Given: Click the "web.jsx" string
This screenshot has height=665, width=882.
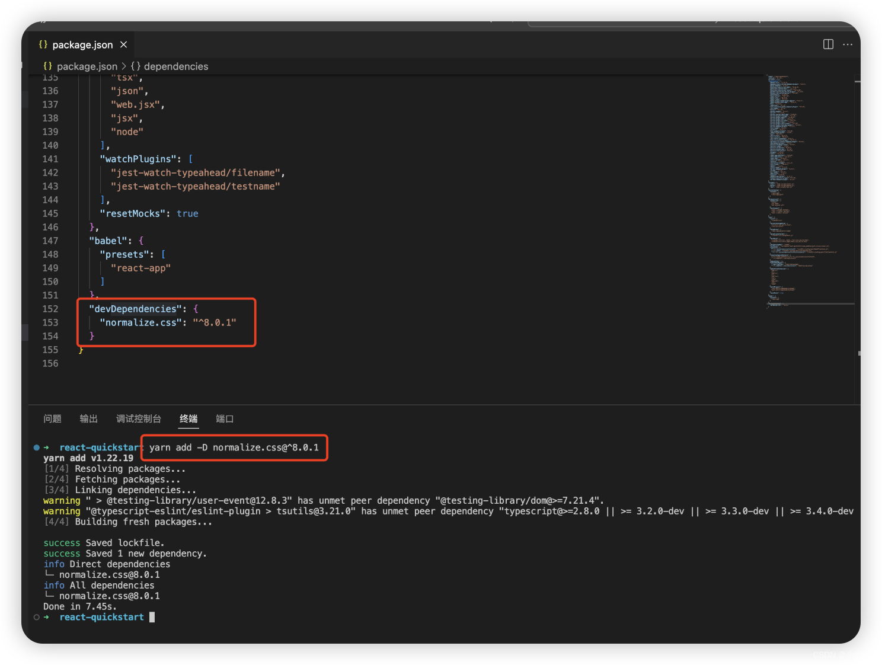Looking at the screenshot, I should click(135, 104).
